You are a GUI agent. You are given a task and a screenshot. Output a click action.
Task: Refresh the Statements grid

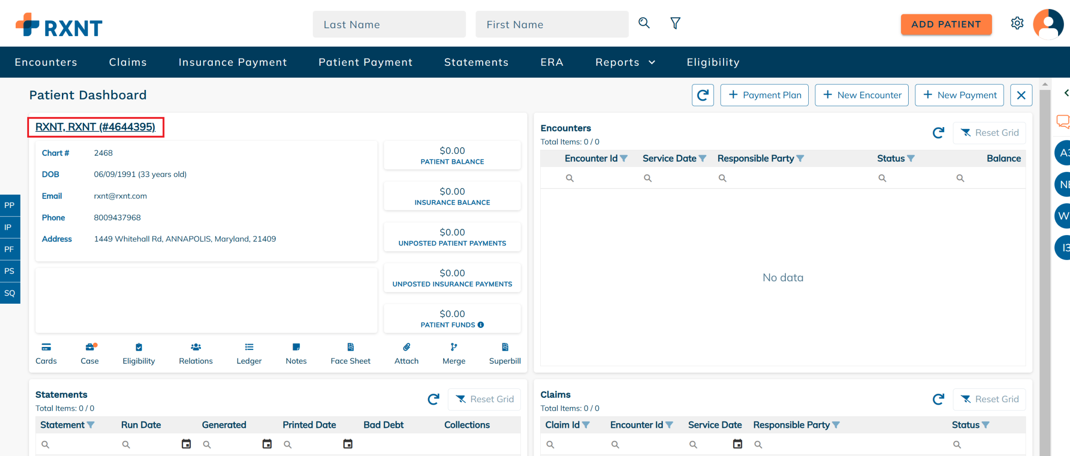pyautogui.click(x=433, y=399)
